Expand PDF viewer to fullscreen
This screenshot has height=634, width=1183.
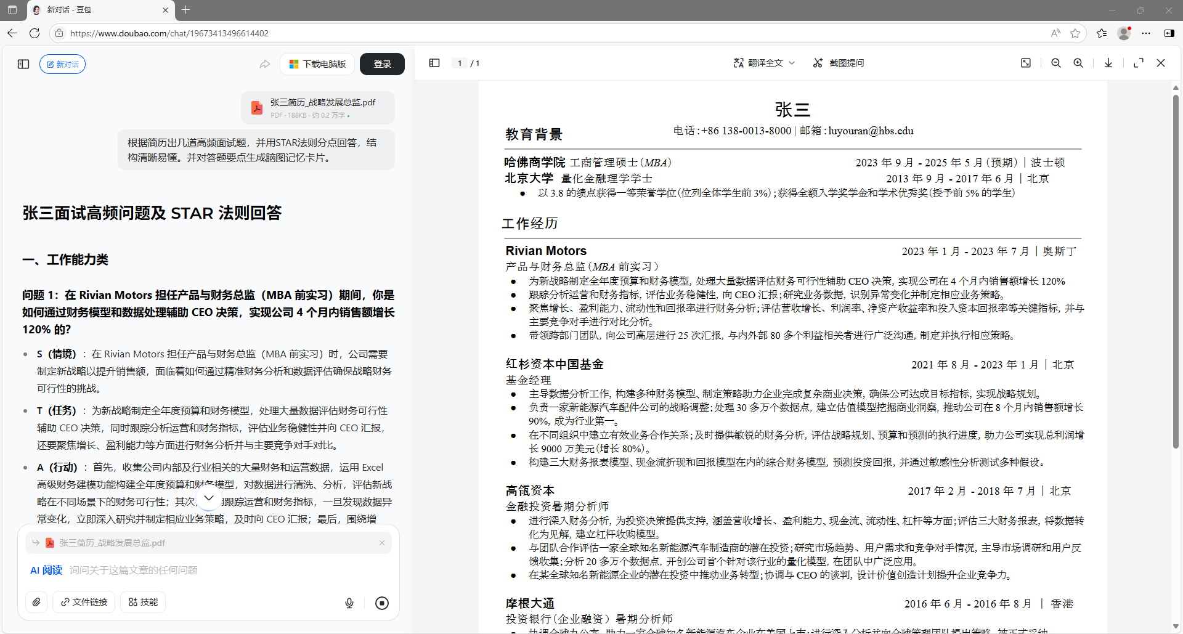[1139, 63]
